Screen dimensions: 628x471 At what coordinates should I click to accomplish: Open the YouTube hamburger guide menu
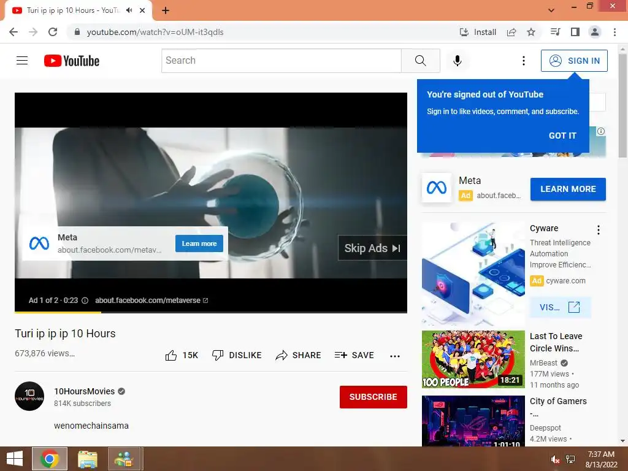pyautogui.click(x=22, y=61)
